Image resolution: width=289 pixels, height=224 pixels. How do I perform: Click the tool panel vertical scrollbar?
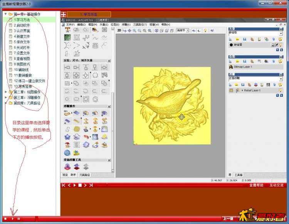[x=113, y=99]
